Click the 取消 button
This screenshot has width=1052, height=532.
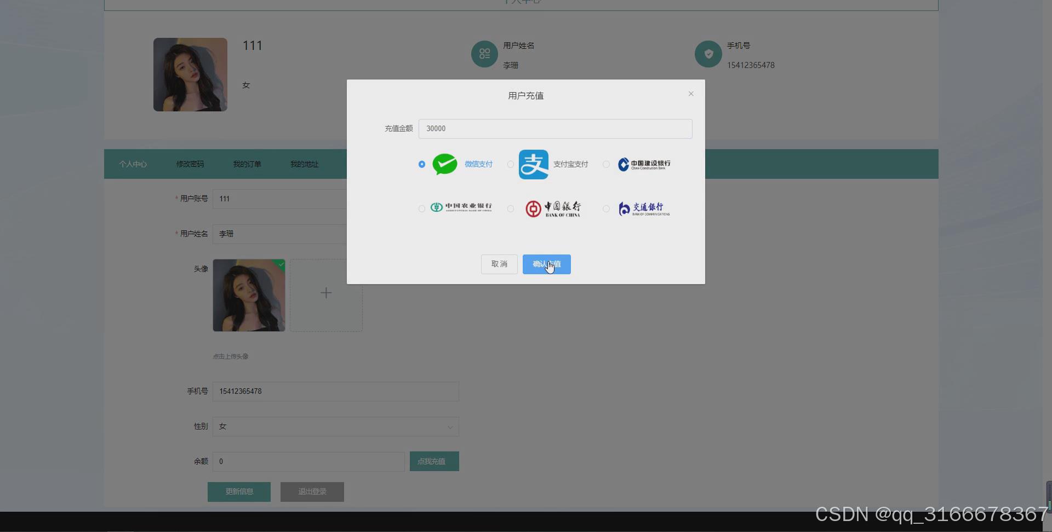coord(499,264)
